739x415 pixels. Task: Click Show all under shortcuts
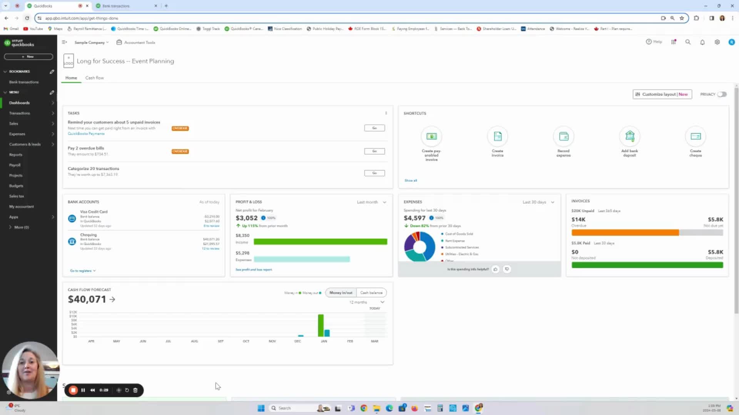coord(410,181)
